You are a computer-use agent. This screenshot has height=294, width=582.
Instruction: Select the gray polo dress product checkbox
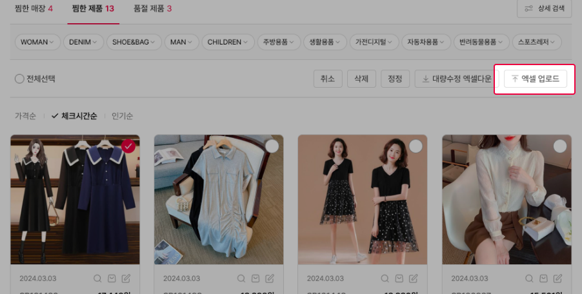pos(272,146)
